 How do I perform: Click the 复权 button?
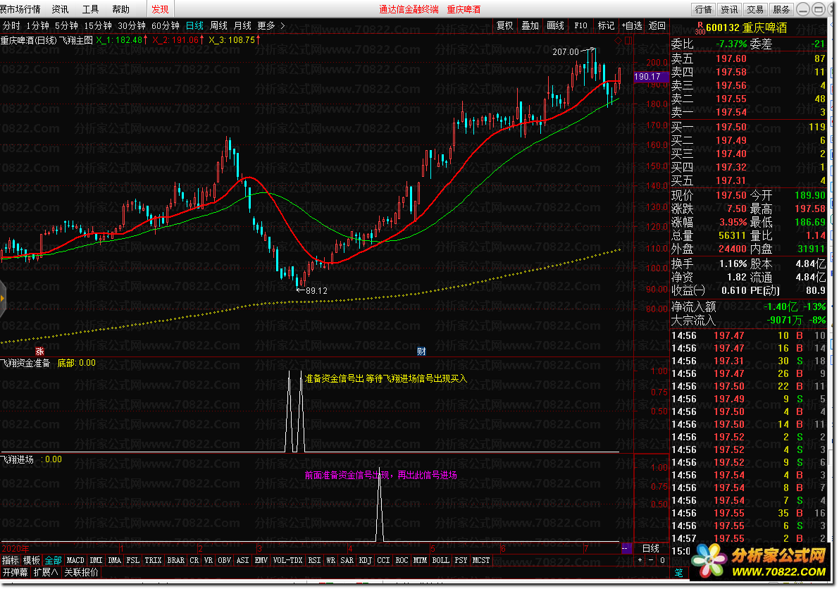coord(504,25)
